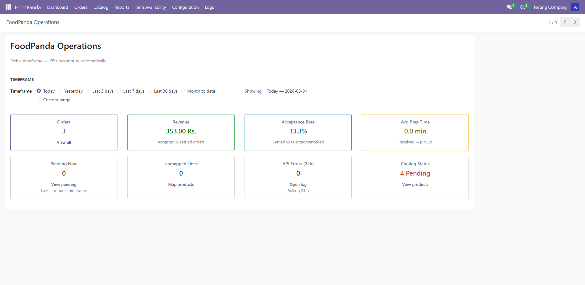Click the Today — 2026-06-01 value
This screenshot has width=585, height=285.
pyautogui.click(x=287, y=91)
